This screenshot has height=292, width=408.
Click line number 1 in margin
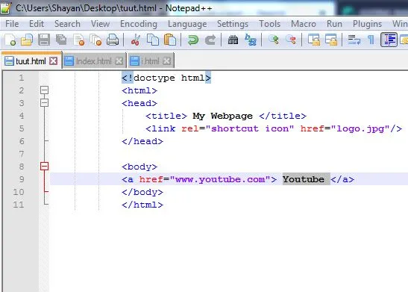(21, 78)
